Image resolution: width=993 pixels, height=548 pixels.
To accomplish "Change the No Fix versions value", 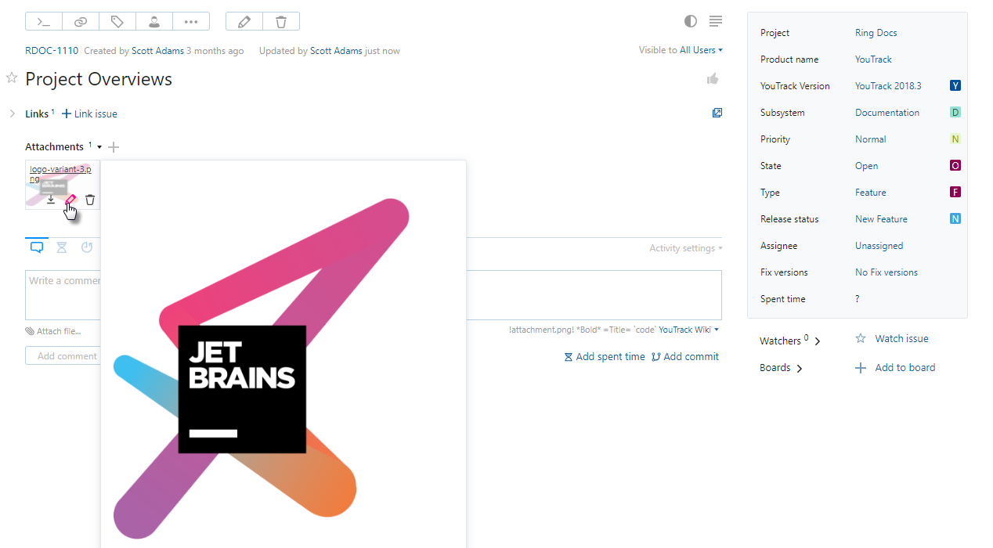I will [886, 272].
